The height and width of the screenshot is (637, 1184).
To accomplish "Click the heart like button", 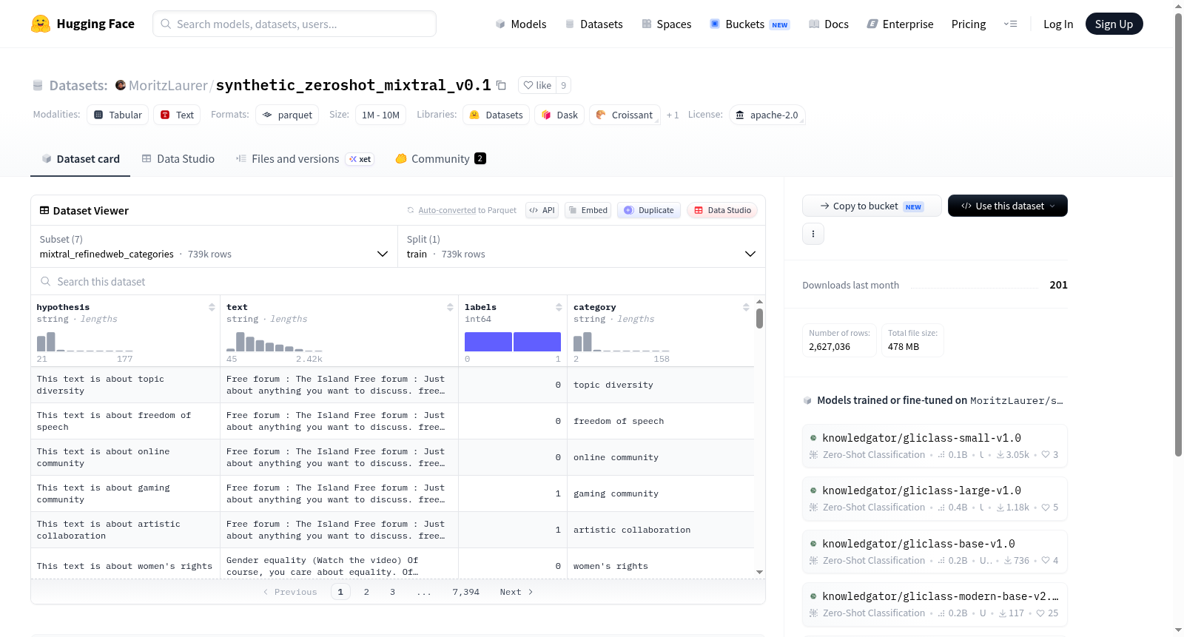I will tap(537, 85).
